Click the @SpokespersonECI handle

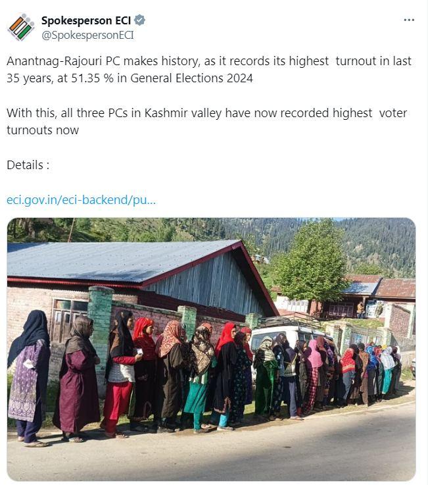pos(87,36)
